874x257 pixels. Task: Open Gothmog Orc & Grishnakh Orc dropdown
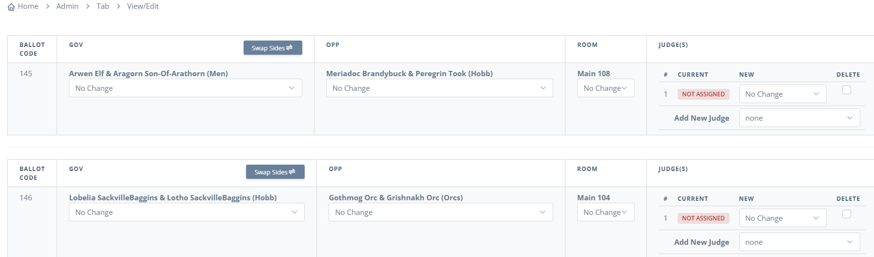(x=441, y=212)
